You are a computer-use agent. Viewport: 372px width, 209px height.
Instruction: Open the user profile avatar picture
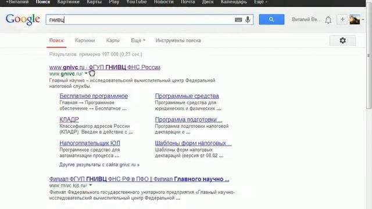pyautogui.click(x=355, y=19)
